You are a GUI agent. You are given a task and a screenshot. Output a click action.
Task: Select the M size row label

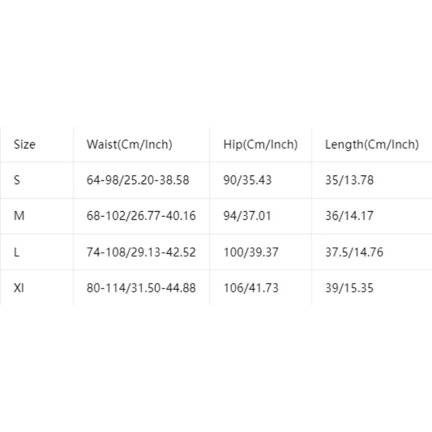click(19, 215)
